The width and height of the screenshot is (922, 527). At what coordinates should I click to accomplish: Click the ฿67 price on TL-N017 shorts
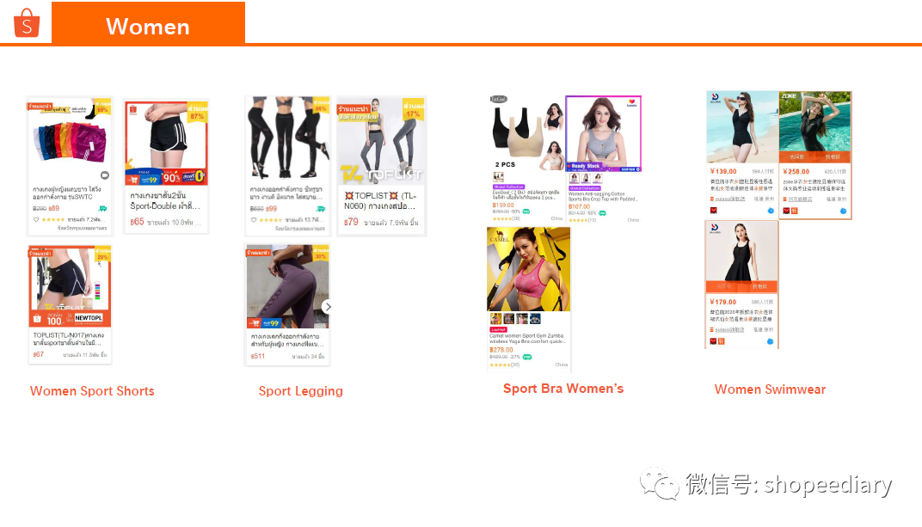(38, 354)
